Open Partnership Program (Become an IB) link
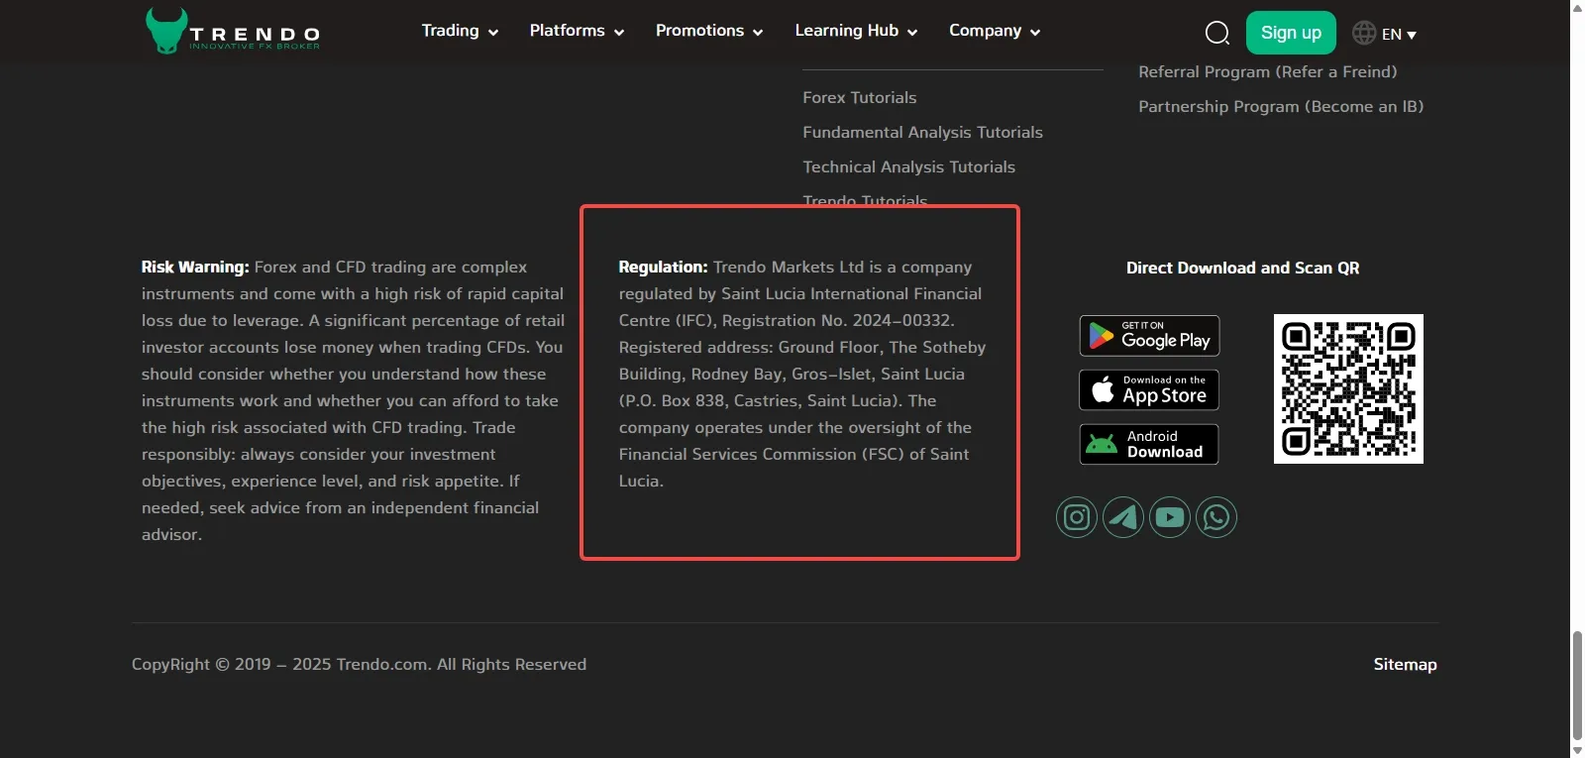The image size is (1585, 758). pos(1281,106)
